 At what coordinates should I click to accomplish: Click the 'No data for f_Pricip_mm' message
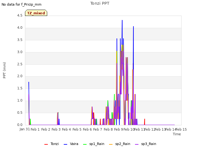tap(22, 4)
